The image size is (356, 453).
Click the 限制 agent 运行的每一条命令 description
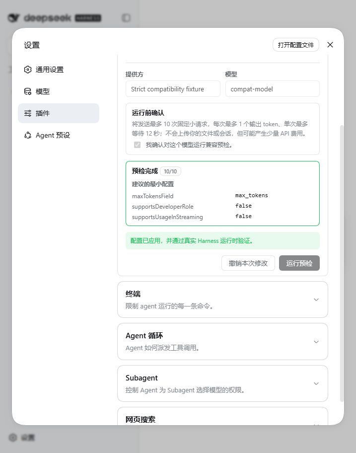(169, 306)
